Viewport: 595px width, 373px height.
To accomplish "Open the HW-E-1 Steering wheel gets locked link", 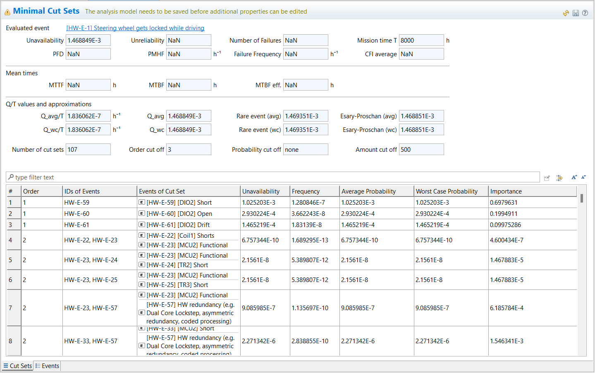I will point(135,28).
